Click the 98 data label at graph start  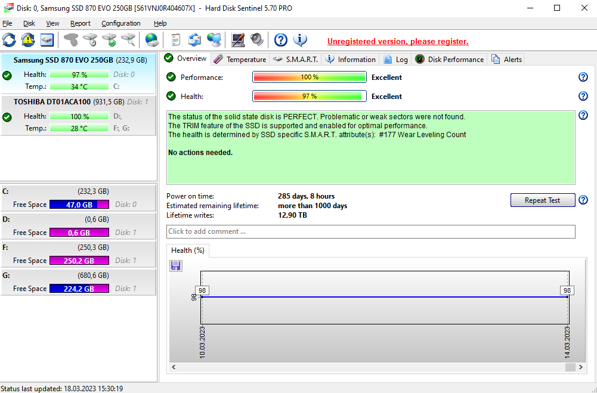tap(202, 290)
